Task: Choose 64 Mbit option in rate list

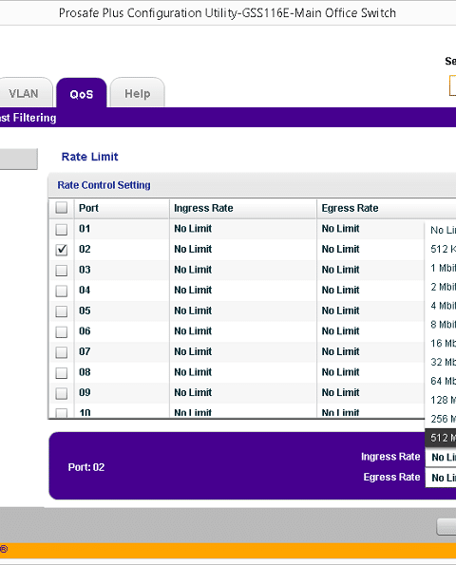Action: (441, 381)
